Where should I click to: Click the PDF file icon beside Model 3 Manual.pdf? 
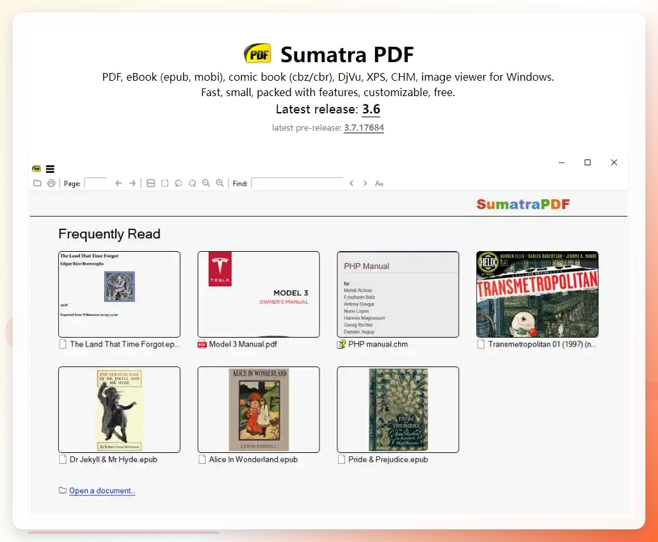202,344
